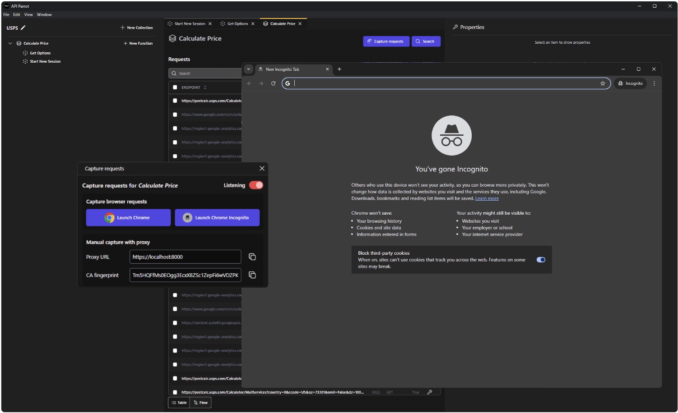Turn off the Listening toggle
The image size is (678, 413).
click(256, 185)
